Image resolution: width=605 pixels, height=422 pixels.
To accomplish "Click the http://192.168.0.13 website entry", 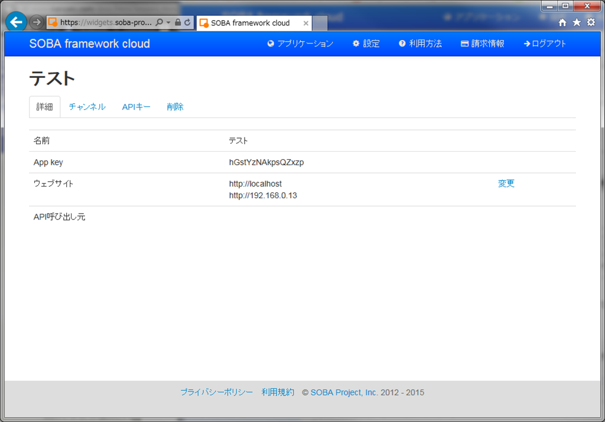I will click(x=263, y=195).
